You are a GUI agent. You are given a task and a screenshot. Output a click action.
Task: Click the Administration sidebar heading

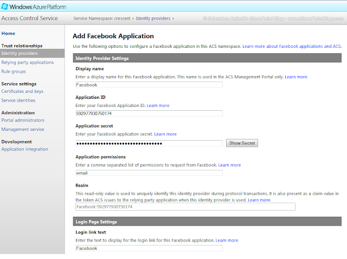pyautogui.click(x=18, y=113)
